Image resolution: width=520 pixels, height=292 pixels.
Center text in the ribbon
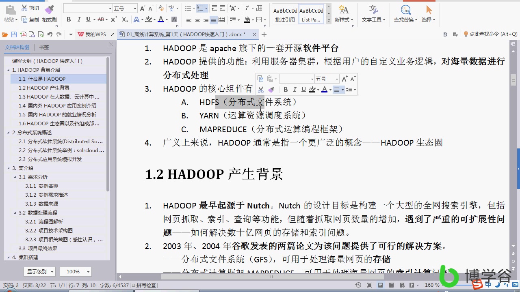point(197,19)
